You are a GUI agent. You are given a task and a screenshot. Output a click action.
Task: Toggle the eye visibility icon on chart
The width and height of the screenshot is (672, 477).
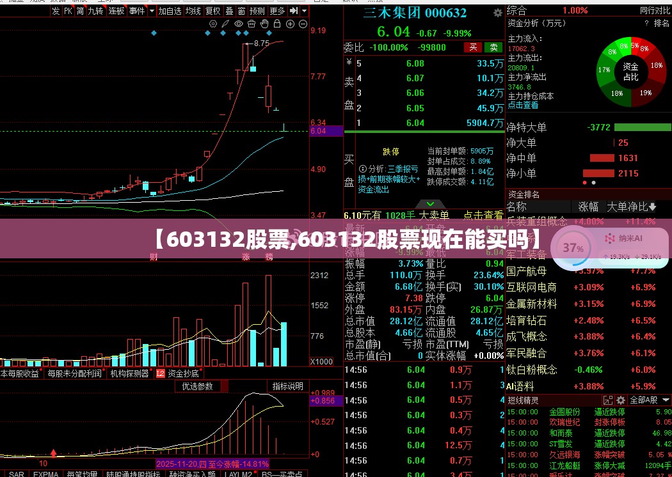tap(239, 24)
